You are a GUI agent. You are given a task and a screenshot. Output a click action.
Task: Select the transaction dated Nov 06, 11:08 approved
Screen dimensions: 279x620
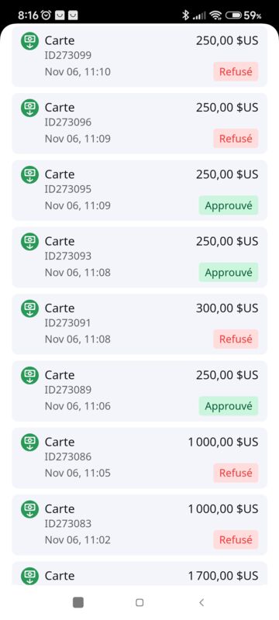(x=139, y=257)
